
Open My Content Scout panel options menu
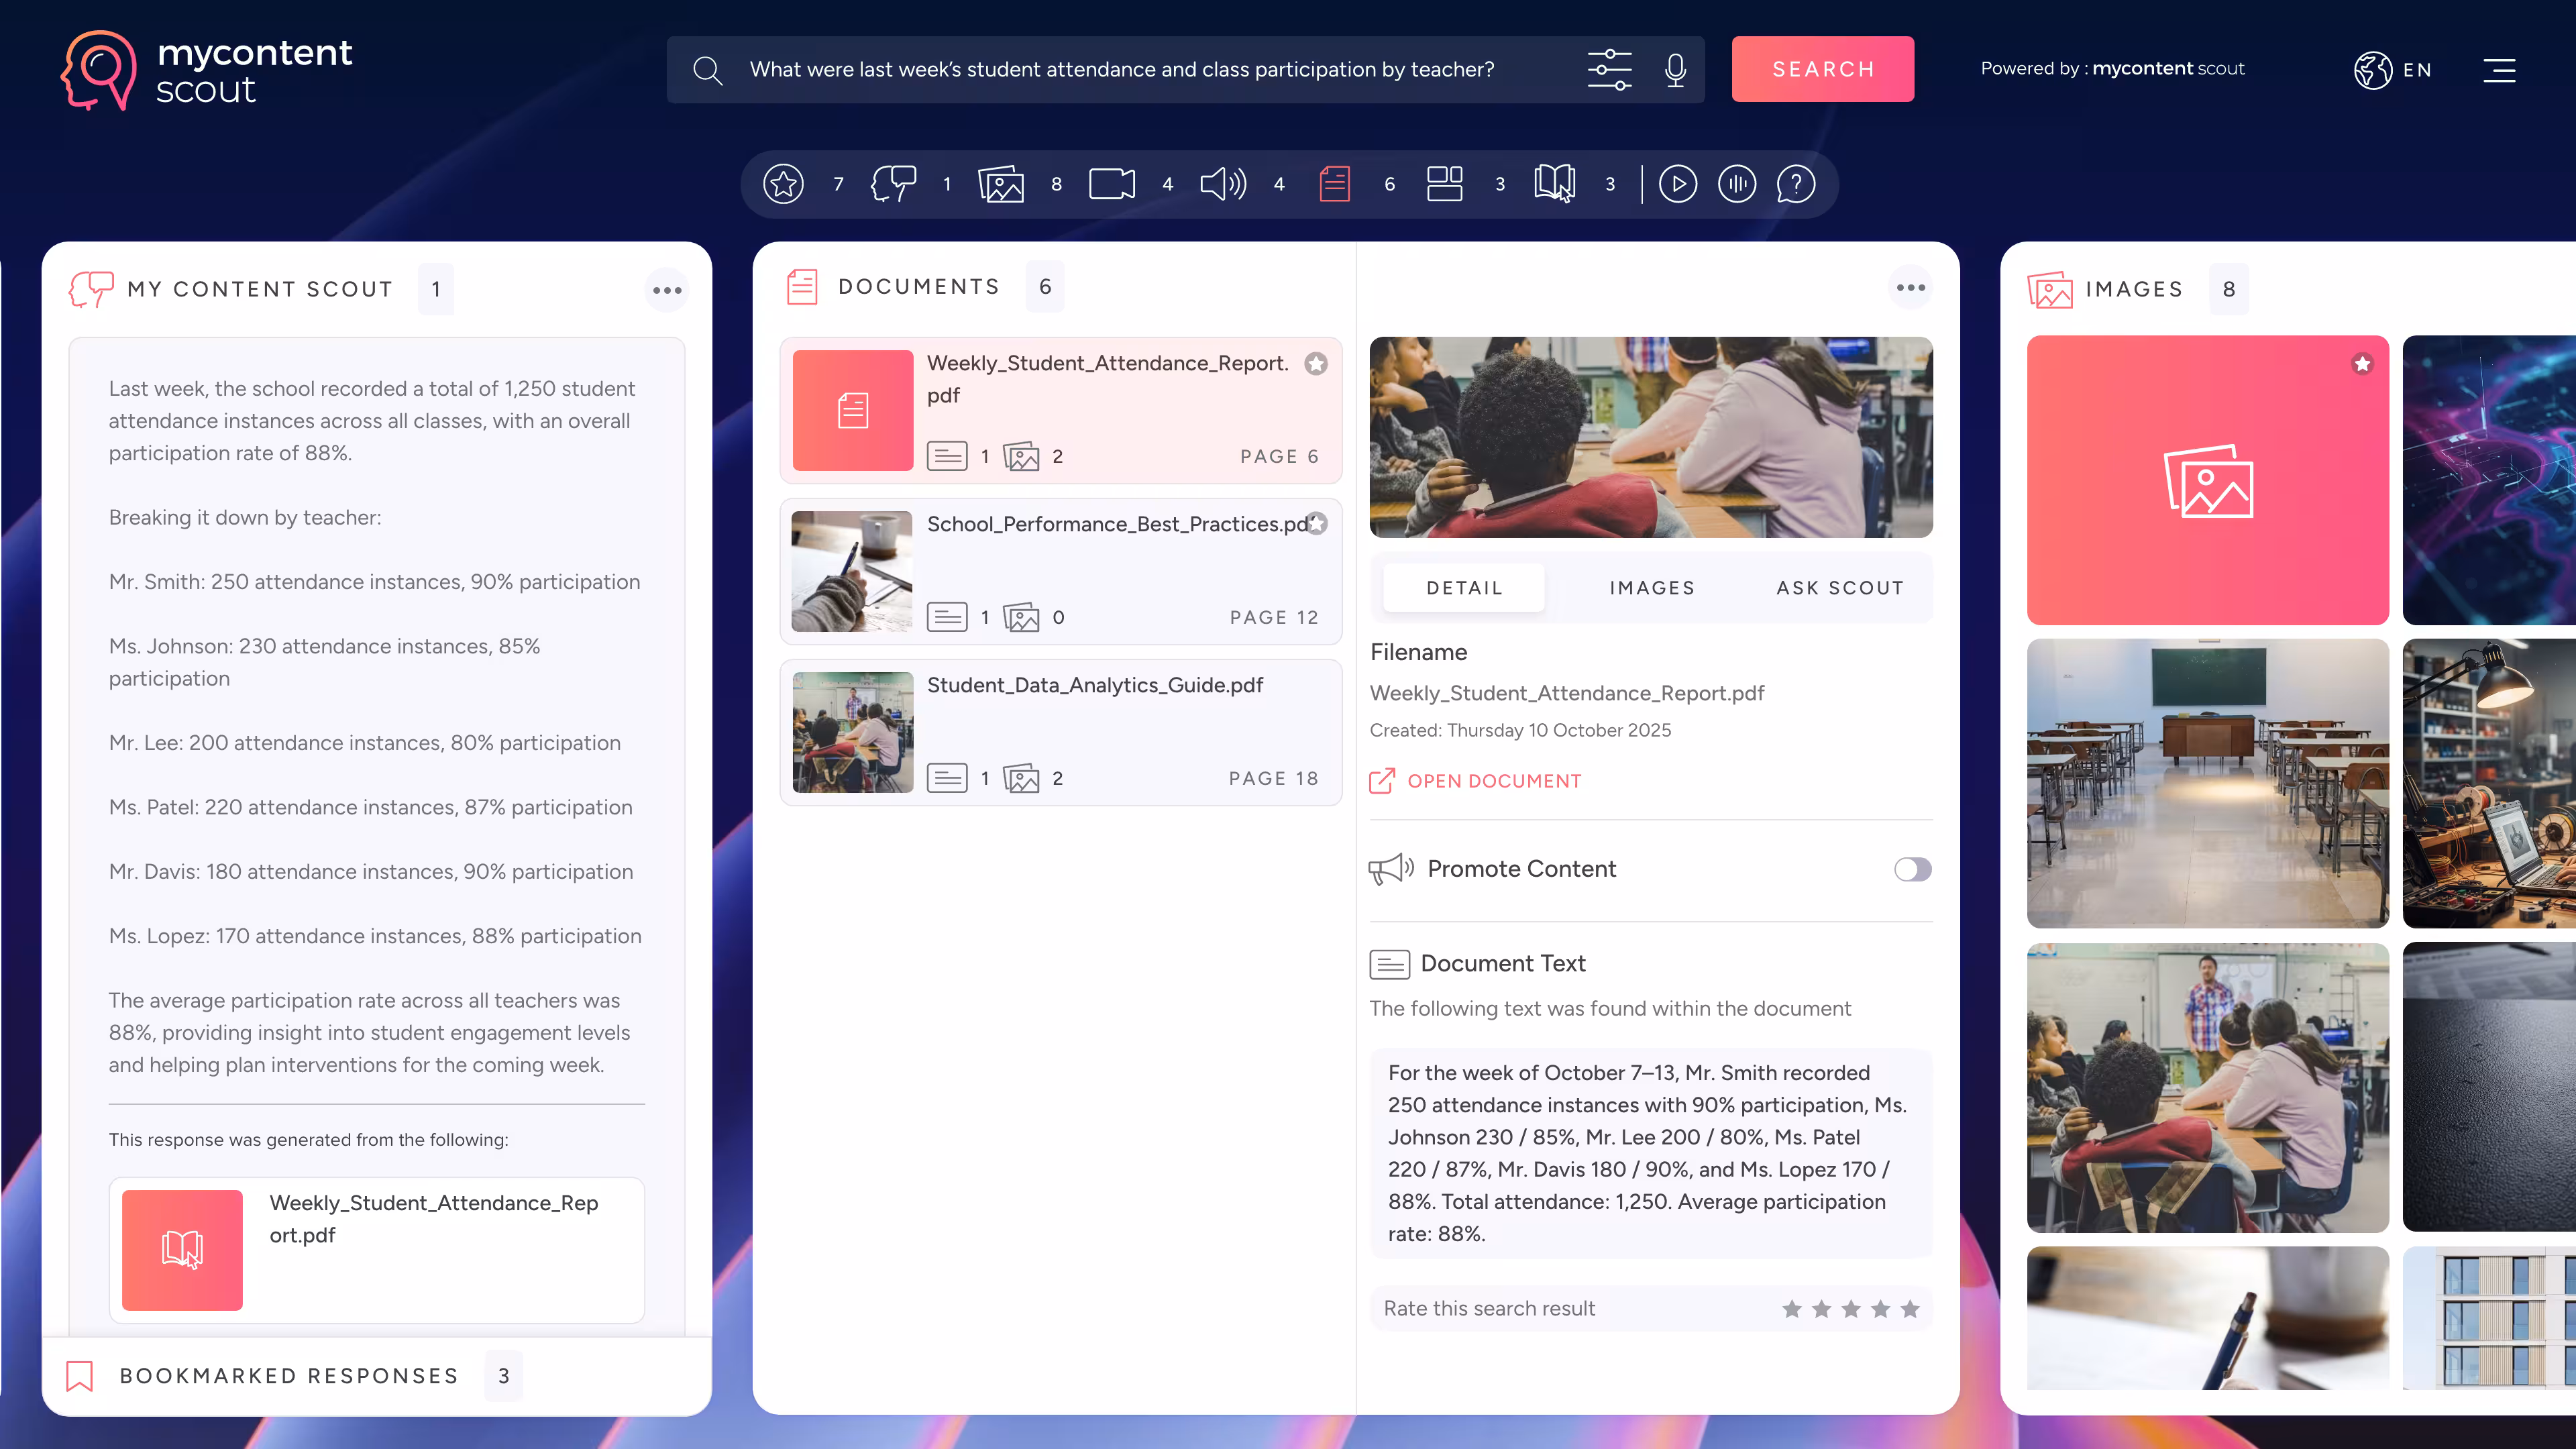(x=667, y=290)
